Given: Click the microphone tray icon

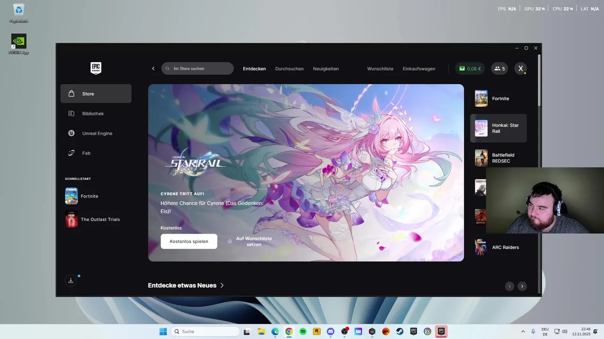Looking at the screenshot, I should tap(533, 331).
